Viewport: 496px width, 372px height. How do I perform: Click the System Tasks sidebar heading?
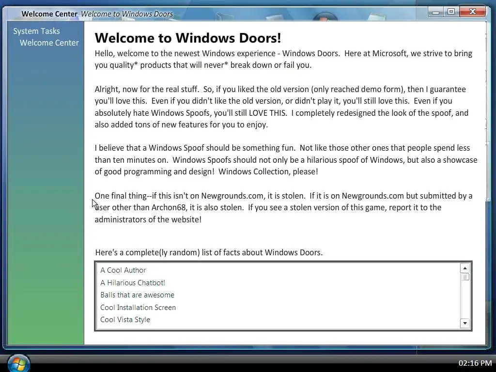click(x=36, y=31)
